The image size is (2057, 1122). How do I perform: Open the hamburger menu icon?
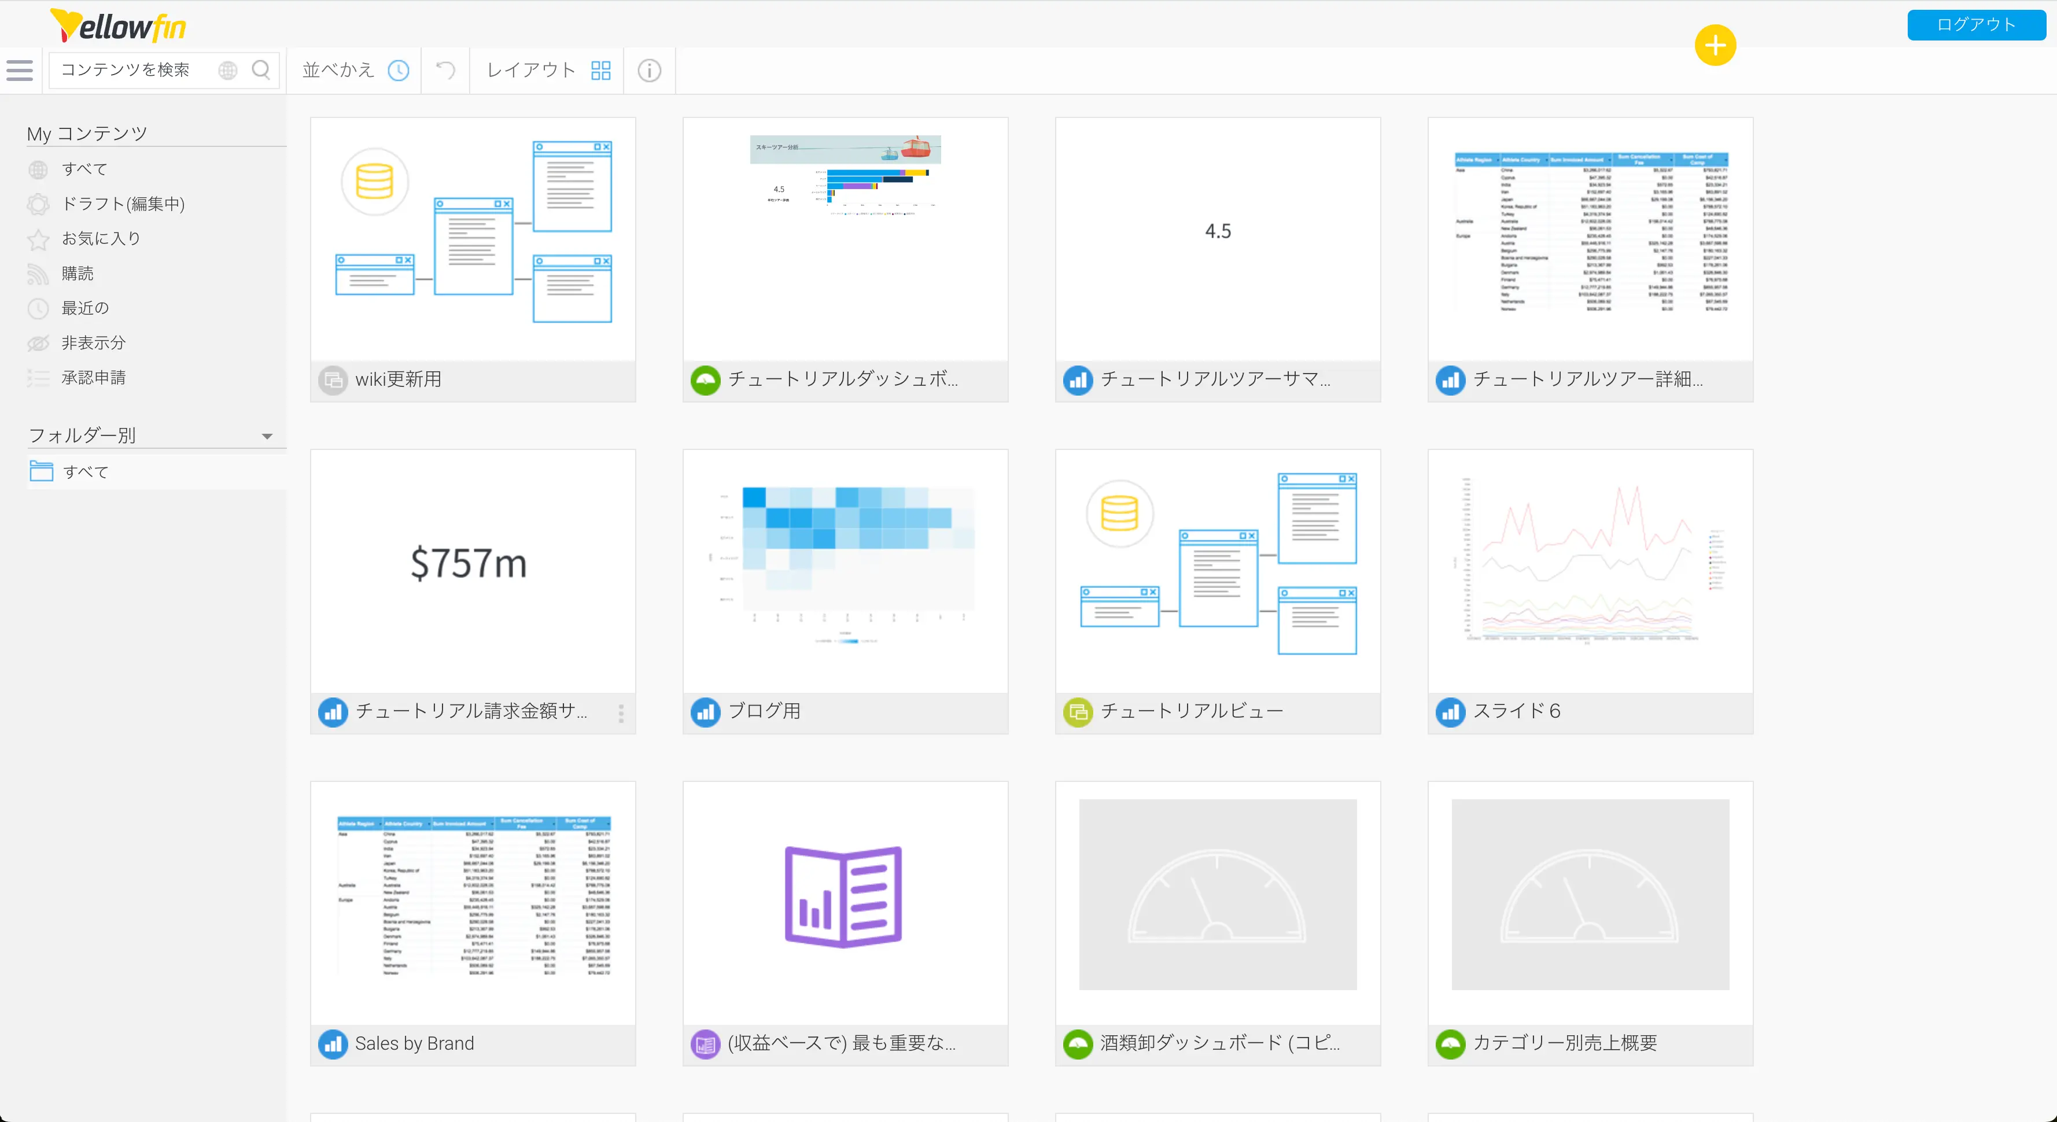tap(20, 71)
